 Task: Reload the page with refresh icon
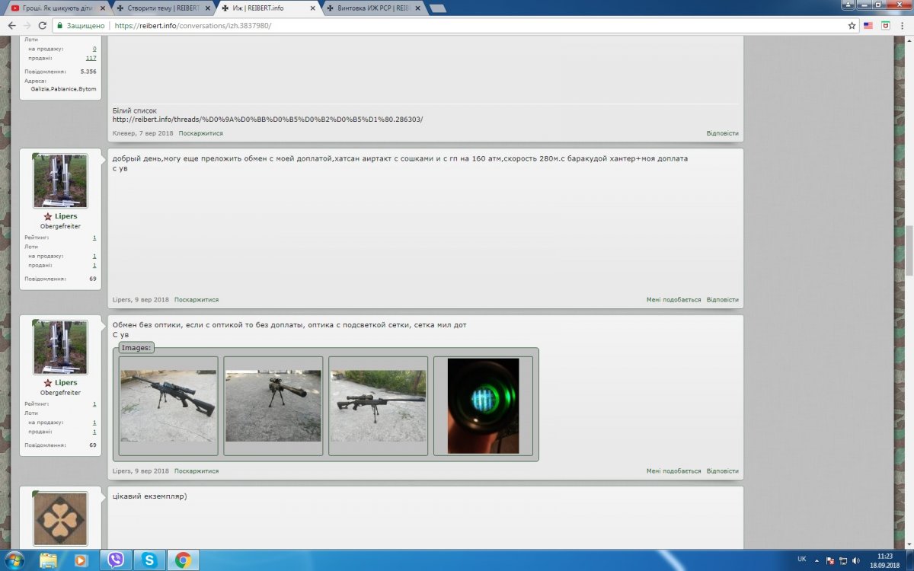[43, 25]
